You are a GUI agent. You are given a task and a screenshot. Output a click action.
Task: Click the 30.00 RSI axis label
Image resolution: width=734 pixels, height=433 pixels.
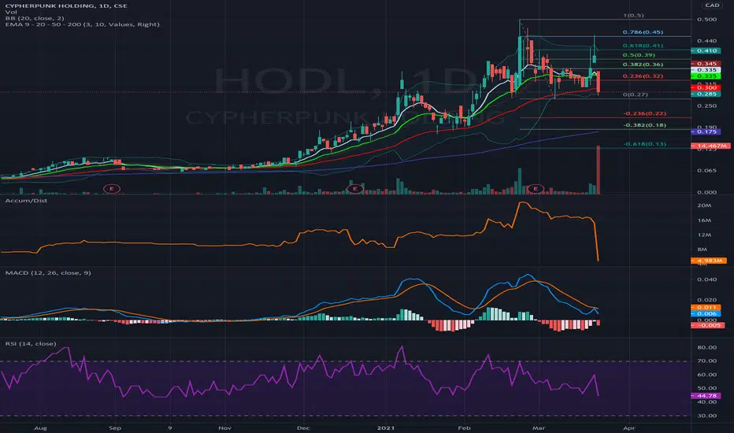tap(707, 416)
